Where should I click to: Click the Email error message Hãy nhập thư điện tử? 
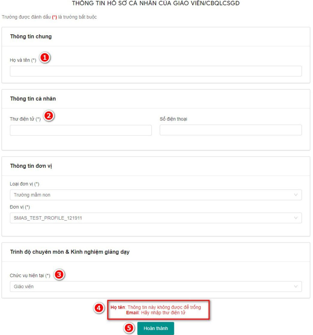pyautogui.click(x=156, y=313)
